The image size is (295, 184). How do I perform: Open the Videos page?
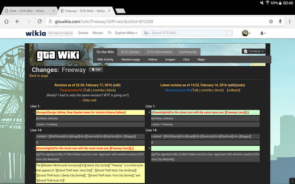153,59
